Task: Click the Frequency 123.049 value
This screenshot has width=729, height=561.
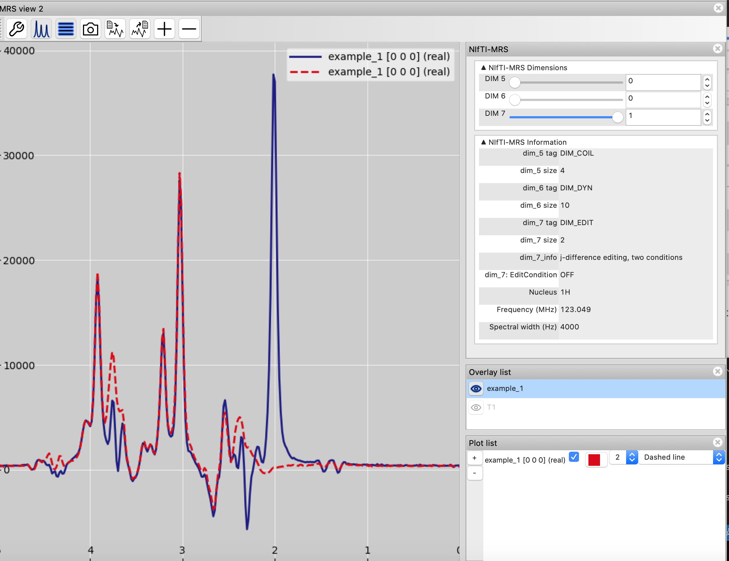Action: click(x=575, y=310)
